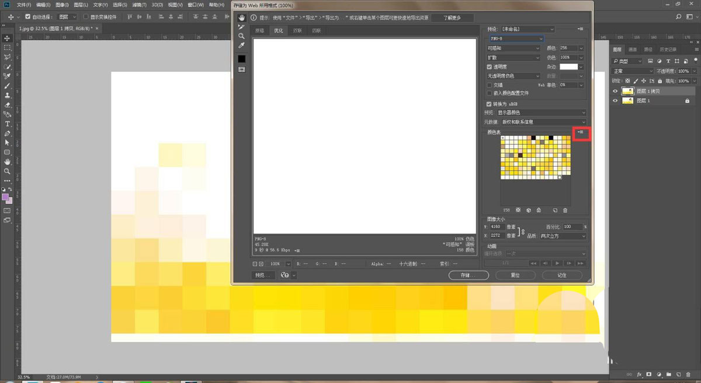Screen dimensions: 701x383
Task: Select the Slice Select tool in dialog
Action: [x=241, y=27]
